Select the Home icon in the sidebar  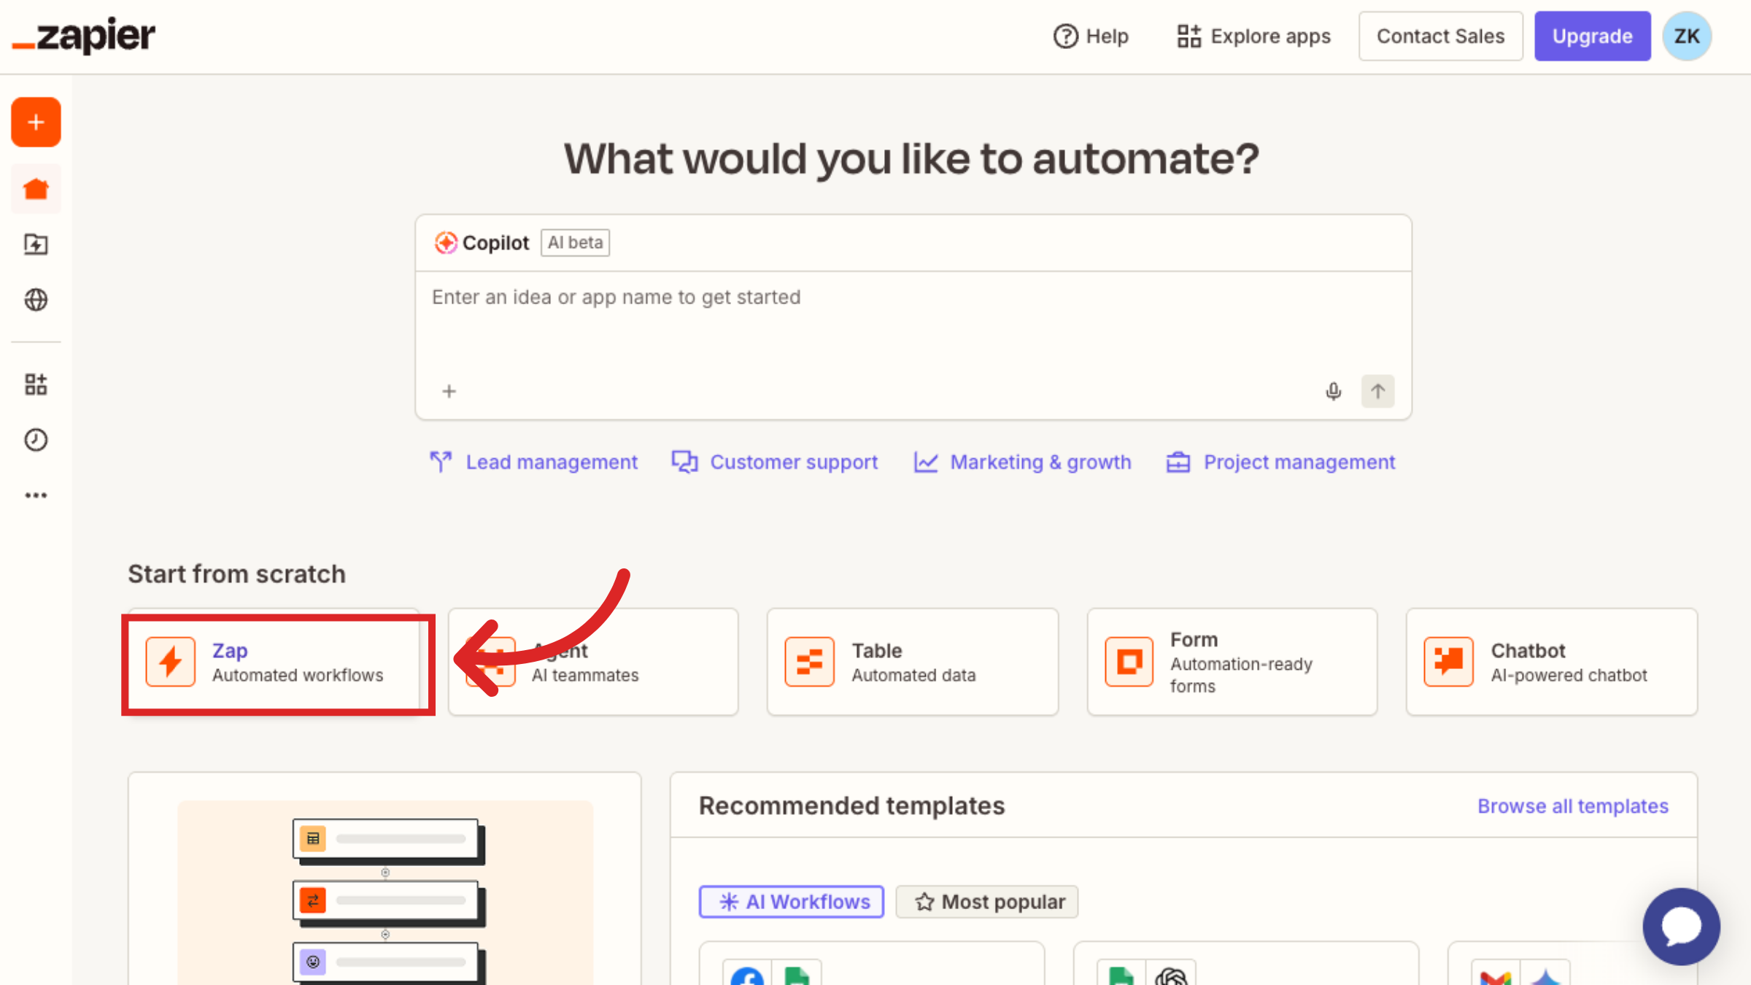click(x=36, y=188)
